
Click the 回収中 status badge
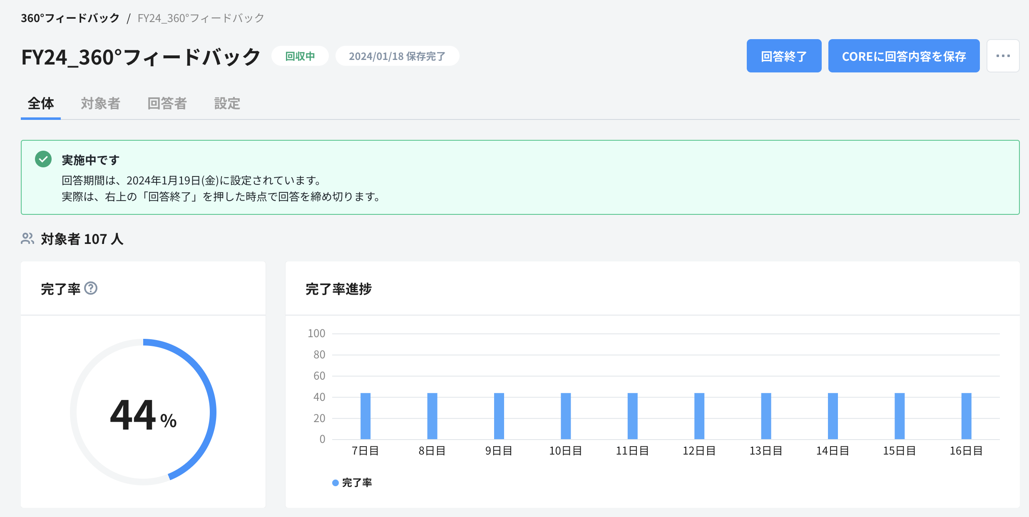click(x=300, y=55)
